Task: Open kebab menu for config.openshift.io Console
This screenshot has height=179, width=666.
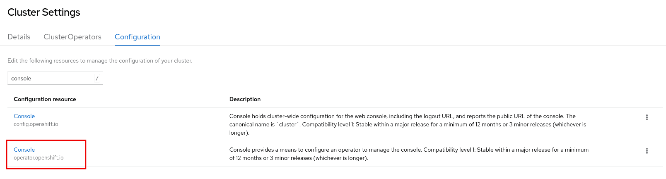Action: point(647,117)
